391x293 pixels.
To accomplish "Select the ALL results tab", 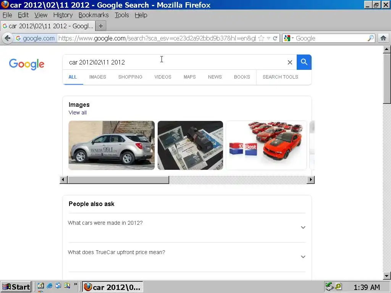I will click(73, 77).
